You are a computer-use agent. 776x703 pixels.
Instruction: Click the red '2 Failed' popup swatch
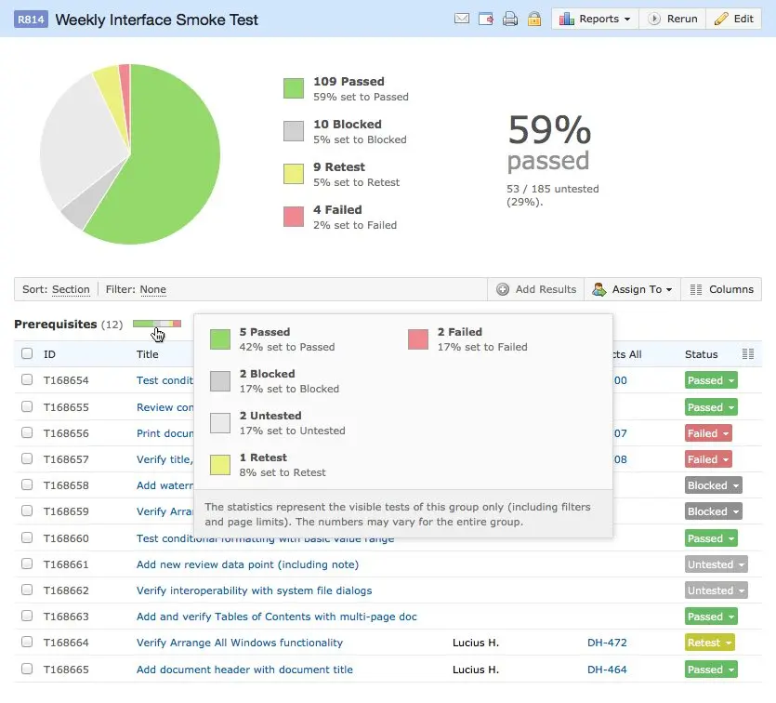[x=418, y=339]
